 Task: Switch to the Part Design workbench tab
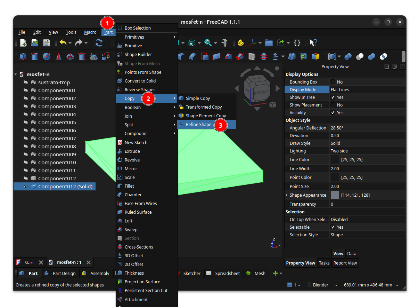pos(60,273)
